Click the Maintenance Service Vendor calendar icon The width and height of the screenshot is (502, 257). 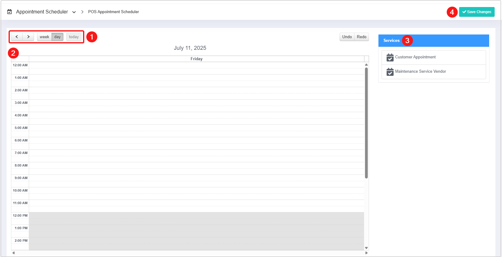pos(390,72)
